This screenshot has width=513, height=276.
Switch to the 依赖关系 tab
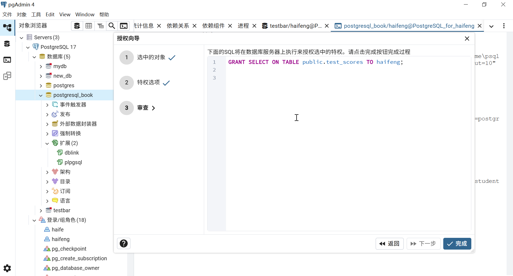coord(178,26)
